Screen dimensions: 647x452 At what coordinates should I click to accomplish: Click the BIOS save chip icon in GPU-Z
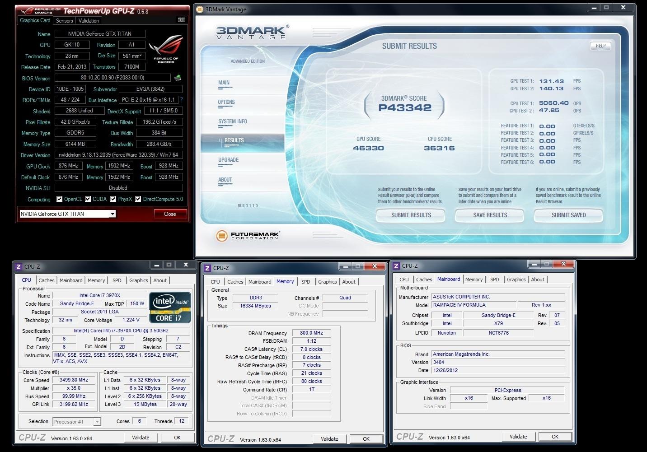tap(178, 78)
